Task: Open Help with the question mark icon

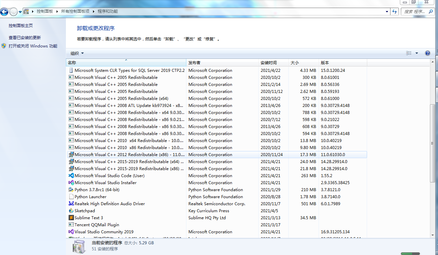Action: tap(427, 53)
